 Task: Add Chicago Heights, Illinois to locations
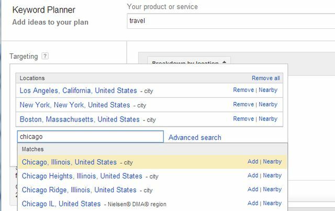coord(253,175)
